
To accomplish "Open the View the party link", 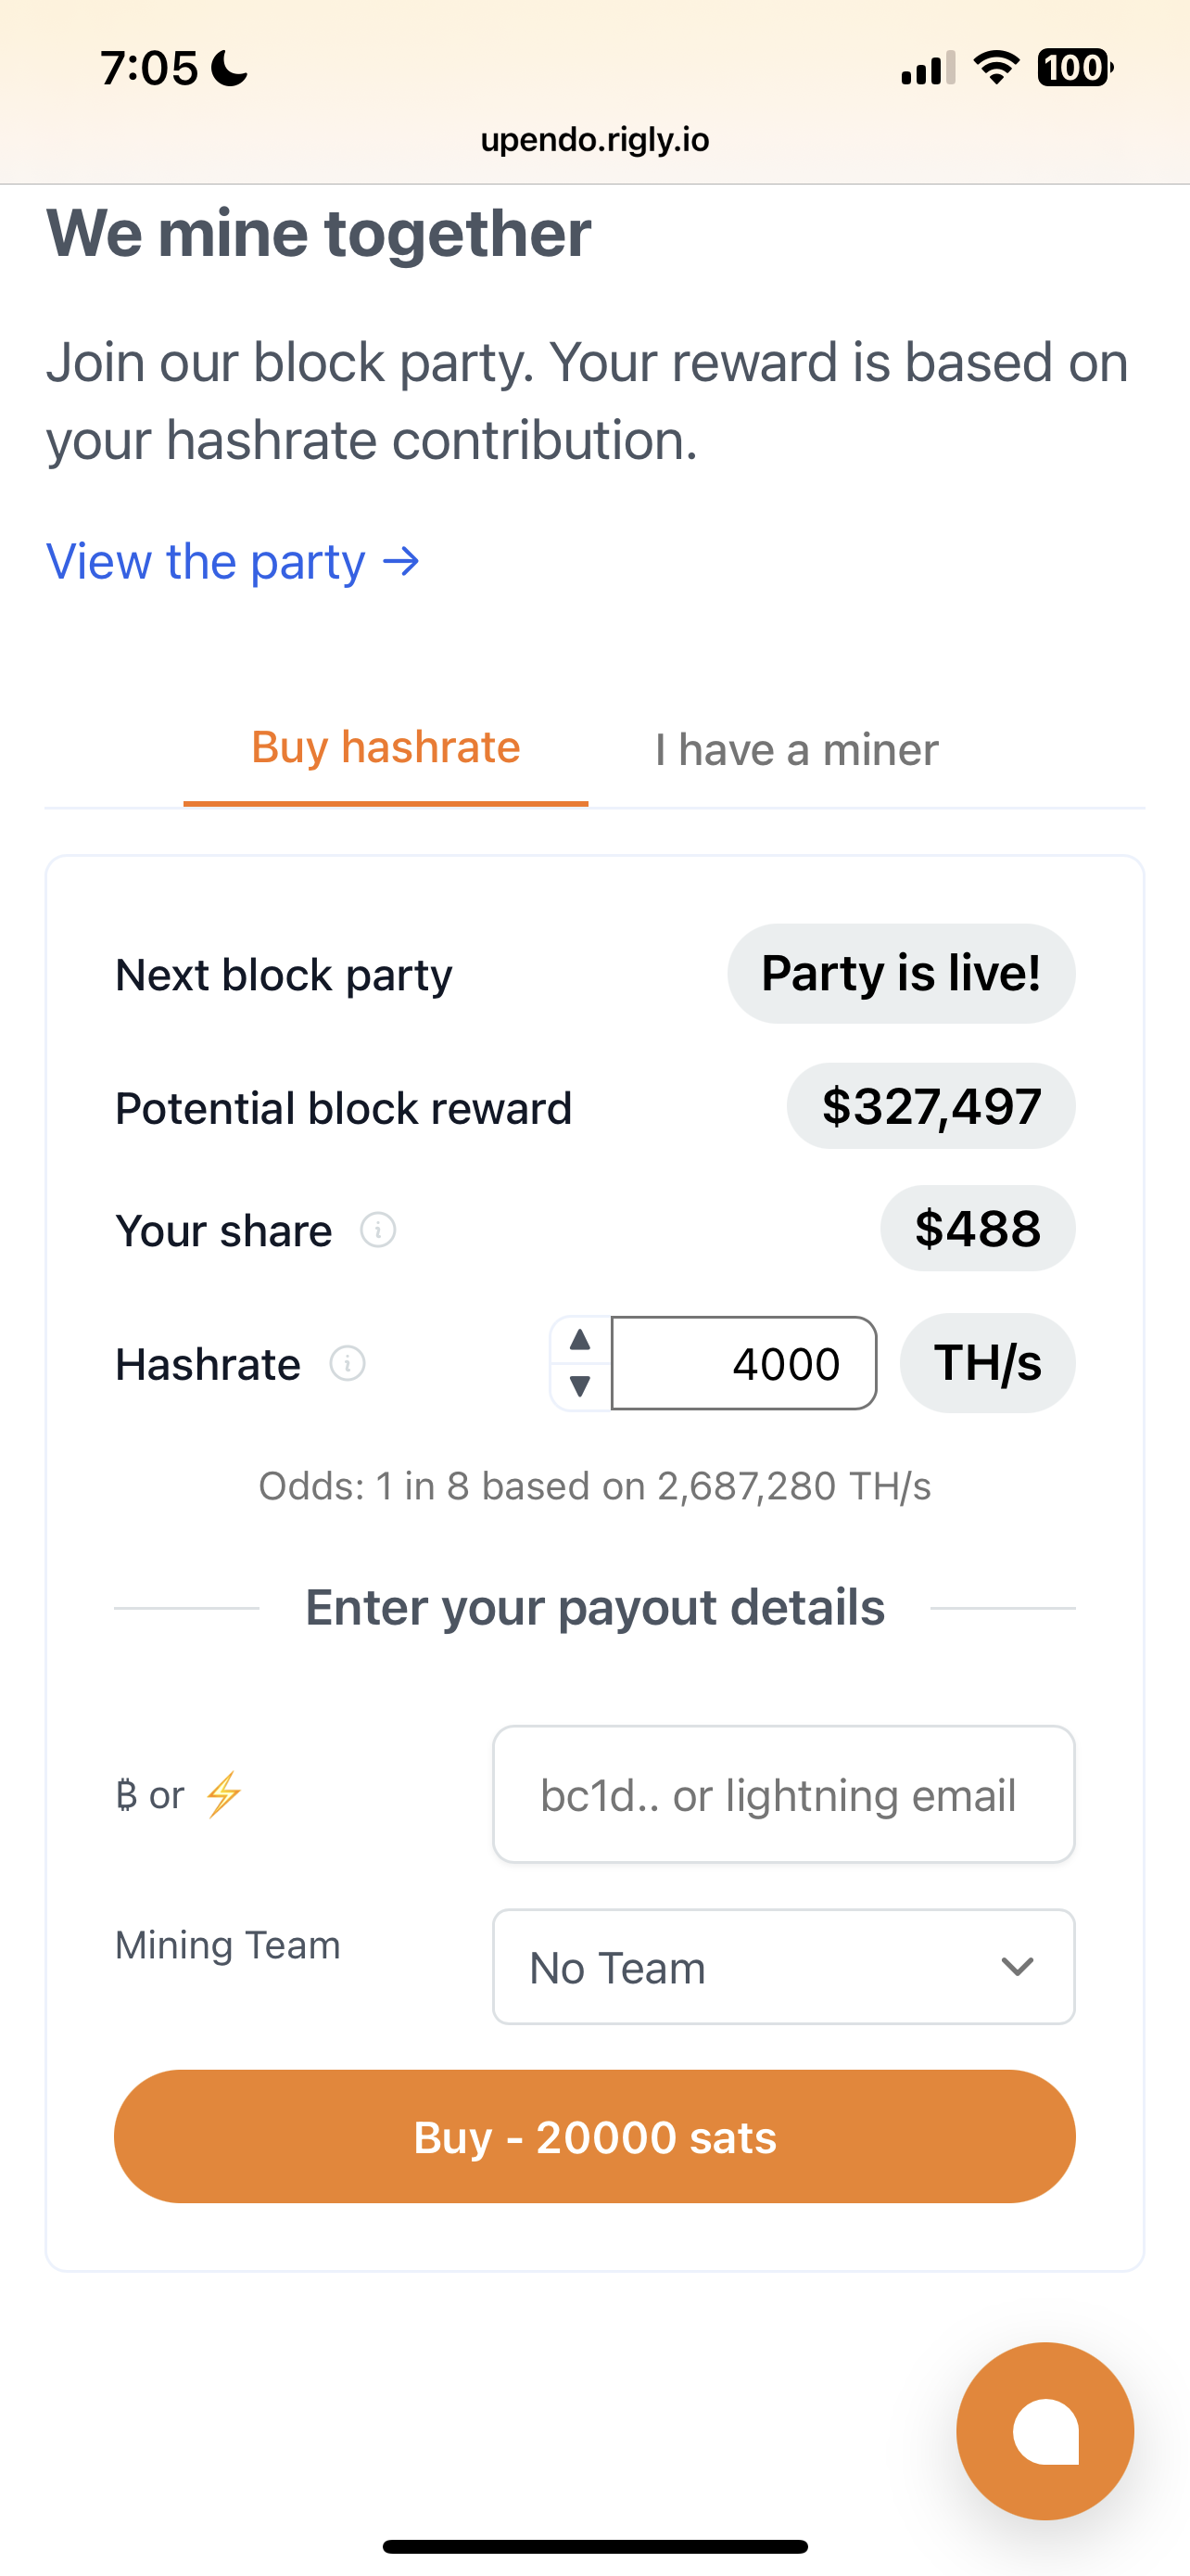I will tap(233, 561).
